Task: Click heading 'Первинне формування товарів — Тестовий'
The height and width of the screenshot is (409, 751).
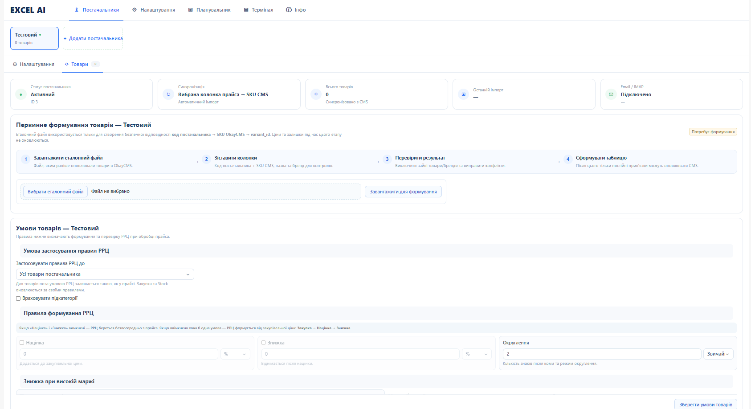Action: (x=84, y=125)
